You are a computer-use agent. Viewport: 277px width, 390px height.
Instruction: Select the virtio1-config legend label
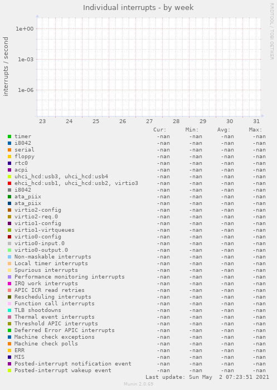point(37,223)
